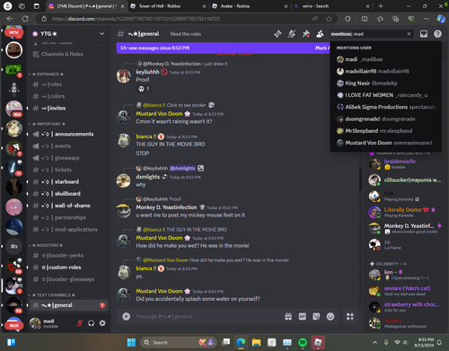Select madi _madibae in mentions list
The width and height of the screenshot is (449, 351).
pyautogui.click(x=385, y=59)
